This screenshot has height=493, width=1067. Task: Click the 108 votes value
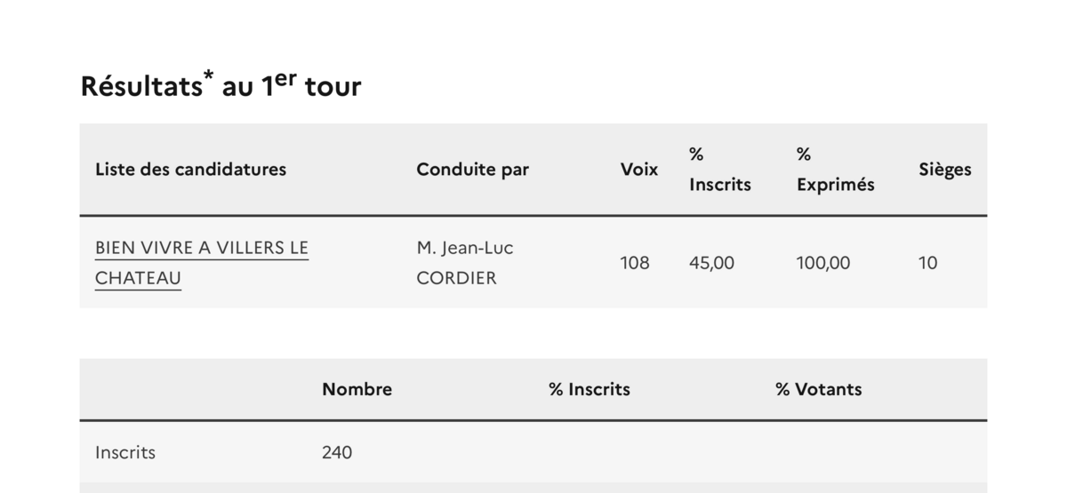point(634,263)
